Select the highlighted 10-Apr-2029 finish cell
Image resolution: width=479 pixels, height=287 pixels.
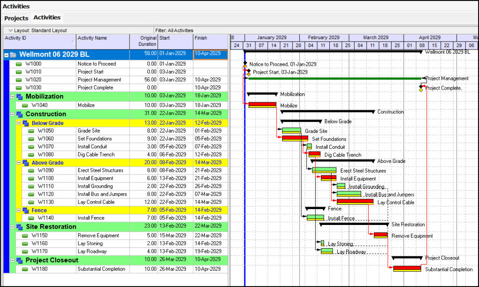(x=210, y=54)
